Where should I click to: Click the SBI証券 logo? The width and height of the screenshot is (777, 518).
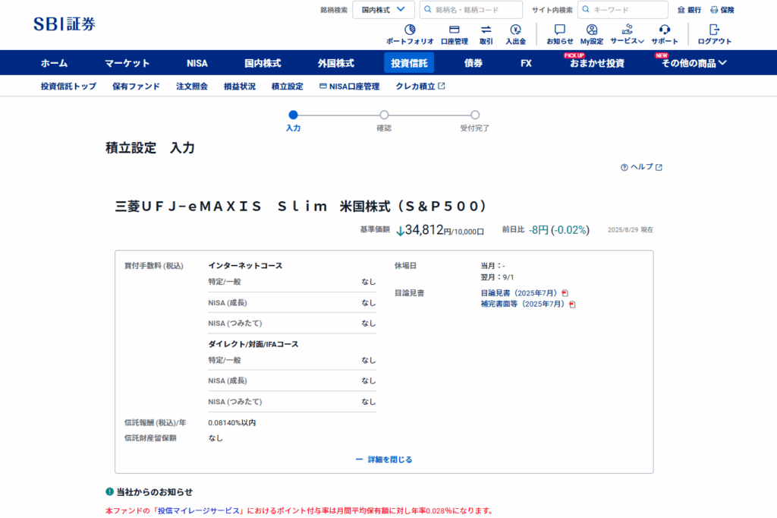[64, 24]
